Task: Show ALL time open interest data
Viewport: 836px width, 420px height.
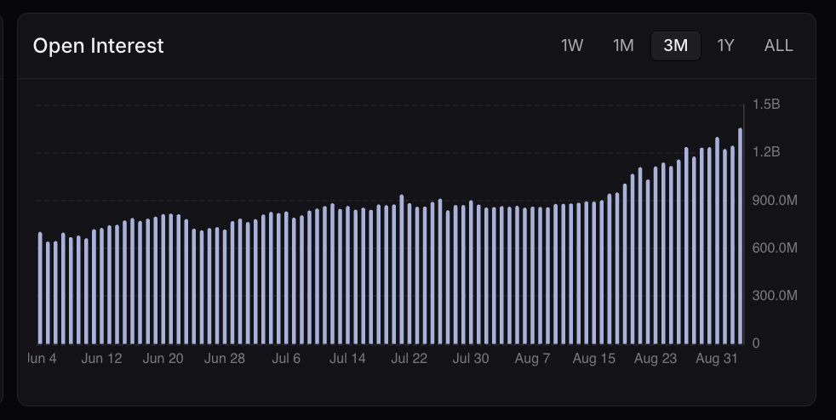Action: [x=778, y=46]
